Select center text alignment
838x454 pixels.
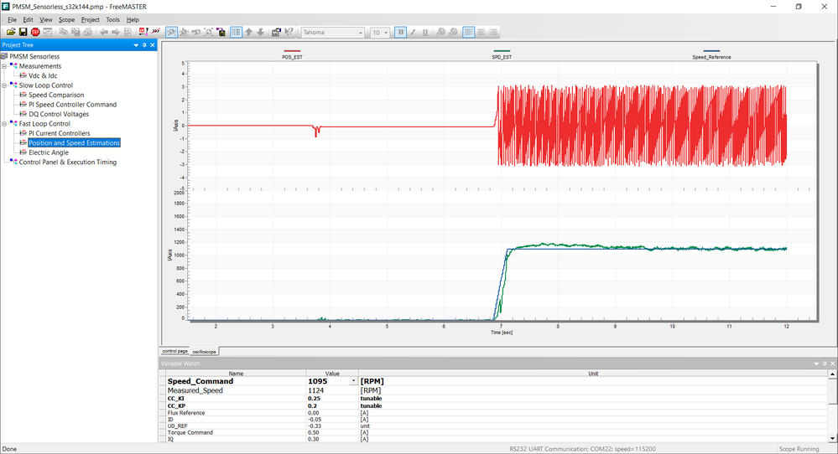[481, 33]
